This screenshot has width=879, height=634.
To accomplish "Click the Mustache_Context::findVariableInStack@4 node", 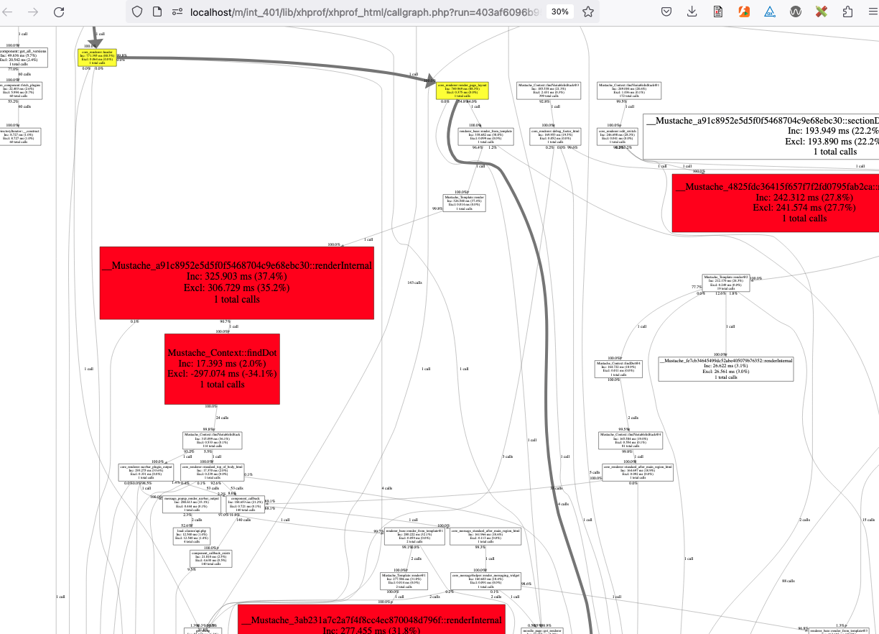I will pyautogui.click(x=629, y=439).
